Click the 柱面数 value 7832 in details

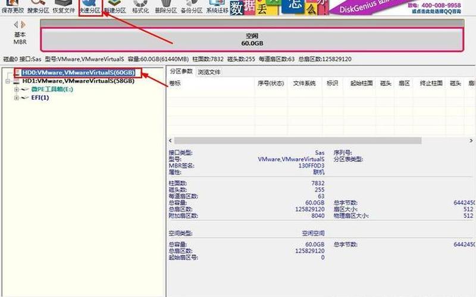318,184
